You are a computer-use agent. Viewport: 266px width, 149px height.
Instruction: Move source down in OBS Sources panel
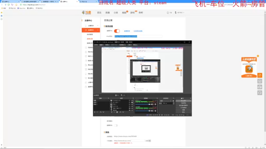(x=123, y=112)
